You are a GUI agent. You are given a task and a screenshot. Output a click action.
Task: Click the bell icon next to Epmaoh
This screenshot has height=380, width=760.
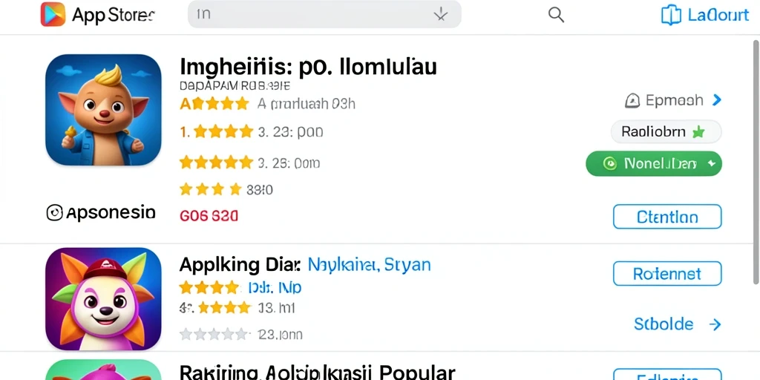click(632, 101)
